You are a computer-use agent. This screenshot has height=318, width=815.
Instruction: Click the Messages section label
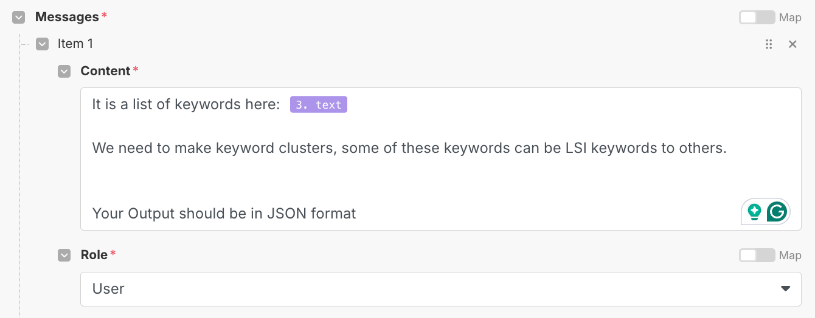click(x=67, y=17)
